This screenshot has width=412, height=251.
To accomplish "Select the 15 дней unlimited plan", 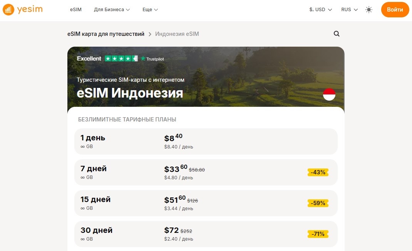I will (x=206, y=203).
